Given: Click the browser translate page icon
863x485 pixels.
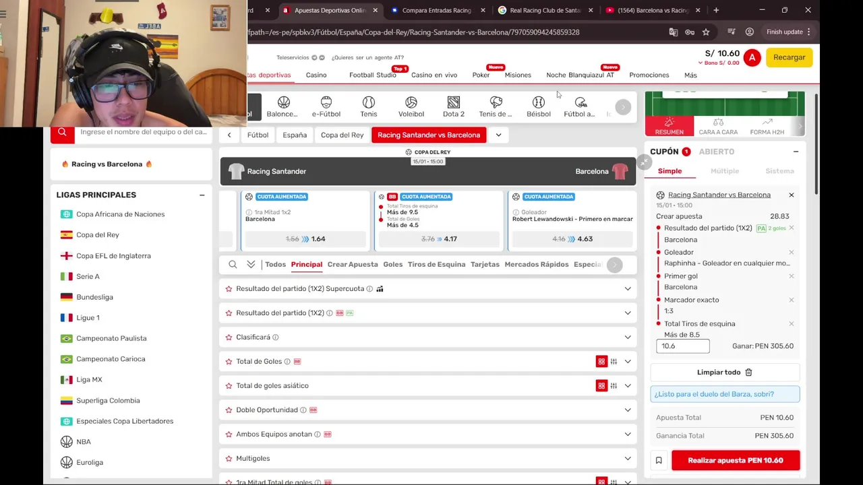Looking at the screenshot, I should coord(673,32).
